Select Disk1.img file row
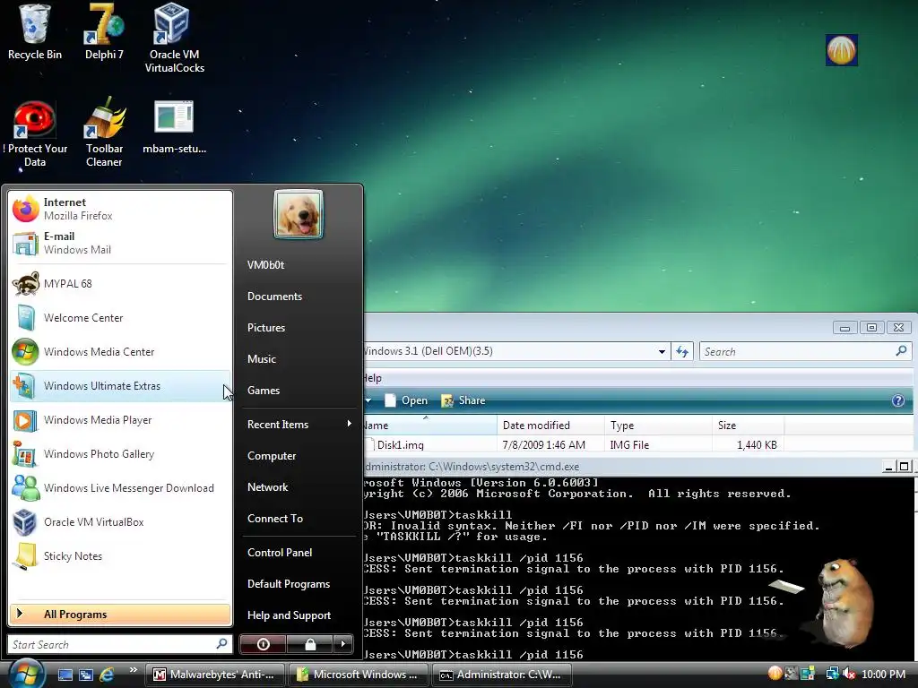 573,444
